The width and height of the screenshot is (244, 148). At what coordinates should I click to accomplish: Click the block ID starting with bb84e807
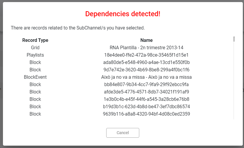tap(146, 85)
